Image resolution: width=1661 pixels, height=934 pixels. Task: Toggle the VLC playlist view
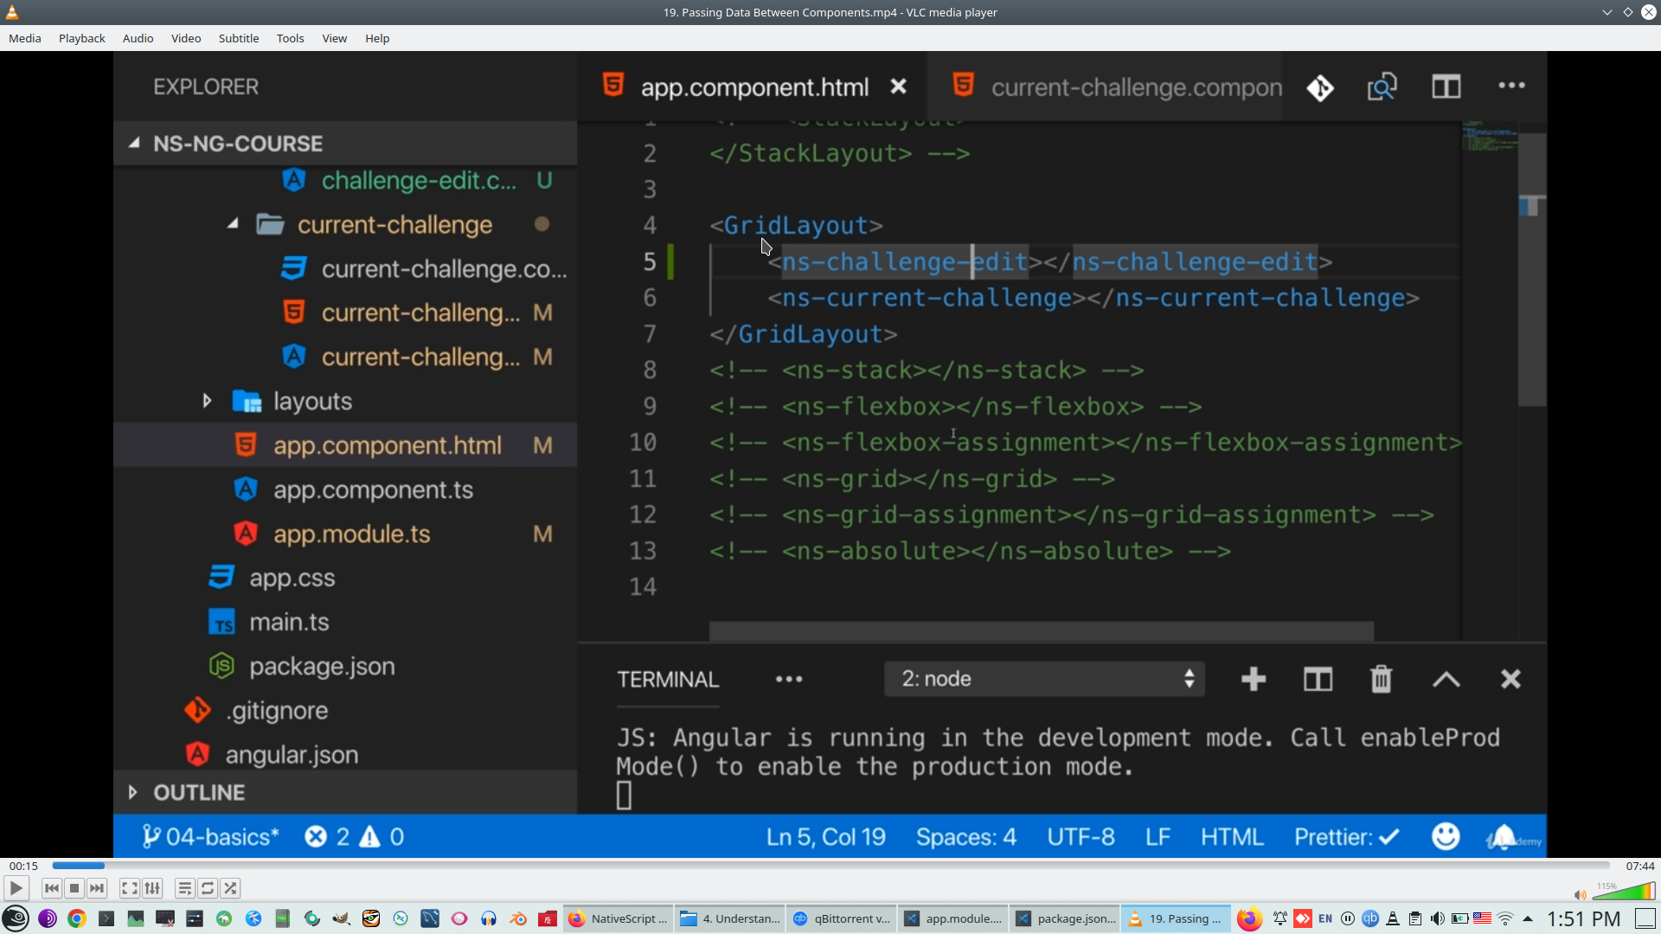pos(183,888)
